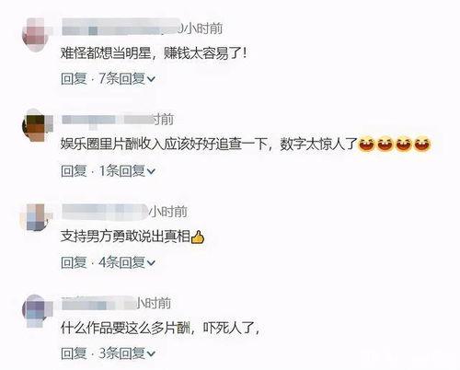The image size is (460, 370).
Task: Expand the 3条回复 chevron arrow
Action: pos(151,354)
